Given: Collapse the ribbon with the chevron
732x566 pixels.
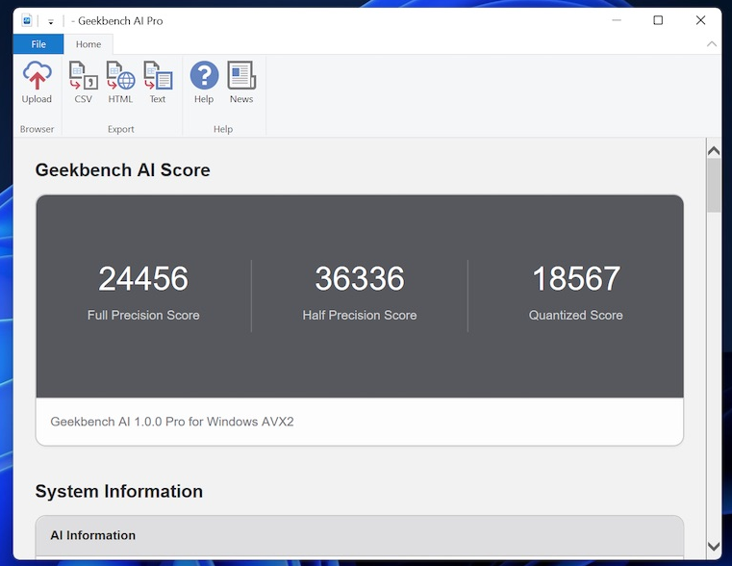Looking at the screenshot, I should point(712,44).
